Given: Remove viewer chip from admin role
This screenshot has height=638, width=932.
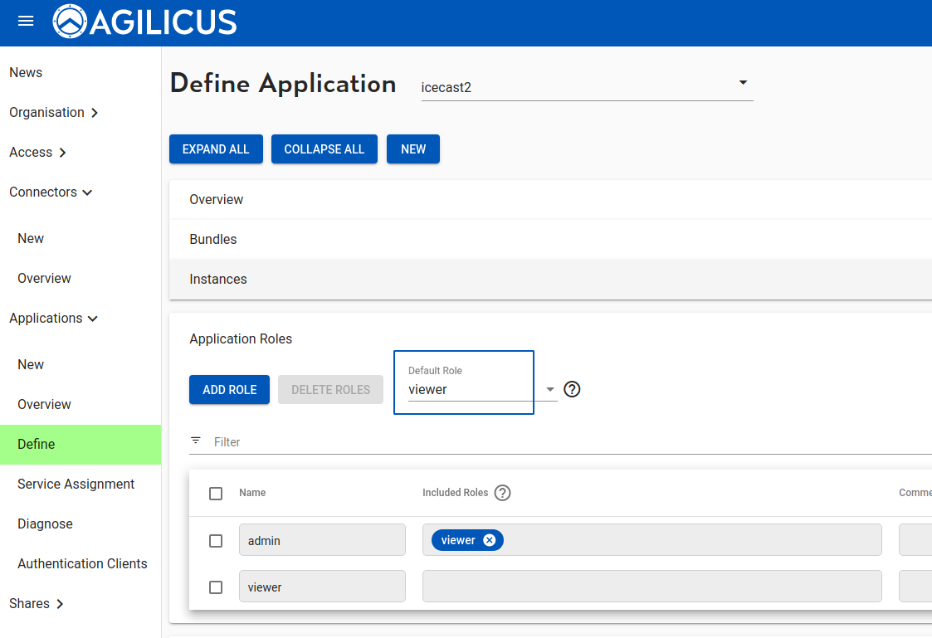Looking at the screenshot, I should pyautogui.click(x=490, y=541).
